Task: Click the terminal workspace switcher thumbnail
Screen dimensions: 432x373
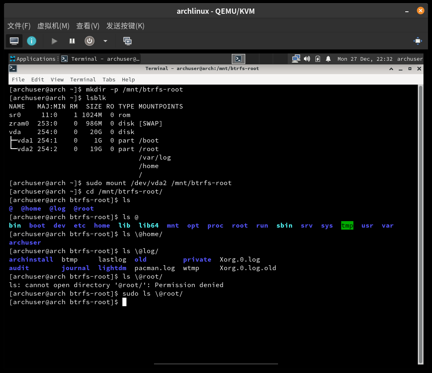Action: click(238, 59)
